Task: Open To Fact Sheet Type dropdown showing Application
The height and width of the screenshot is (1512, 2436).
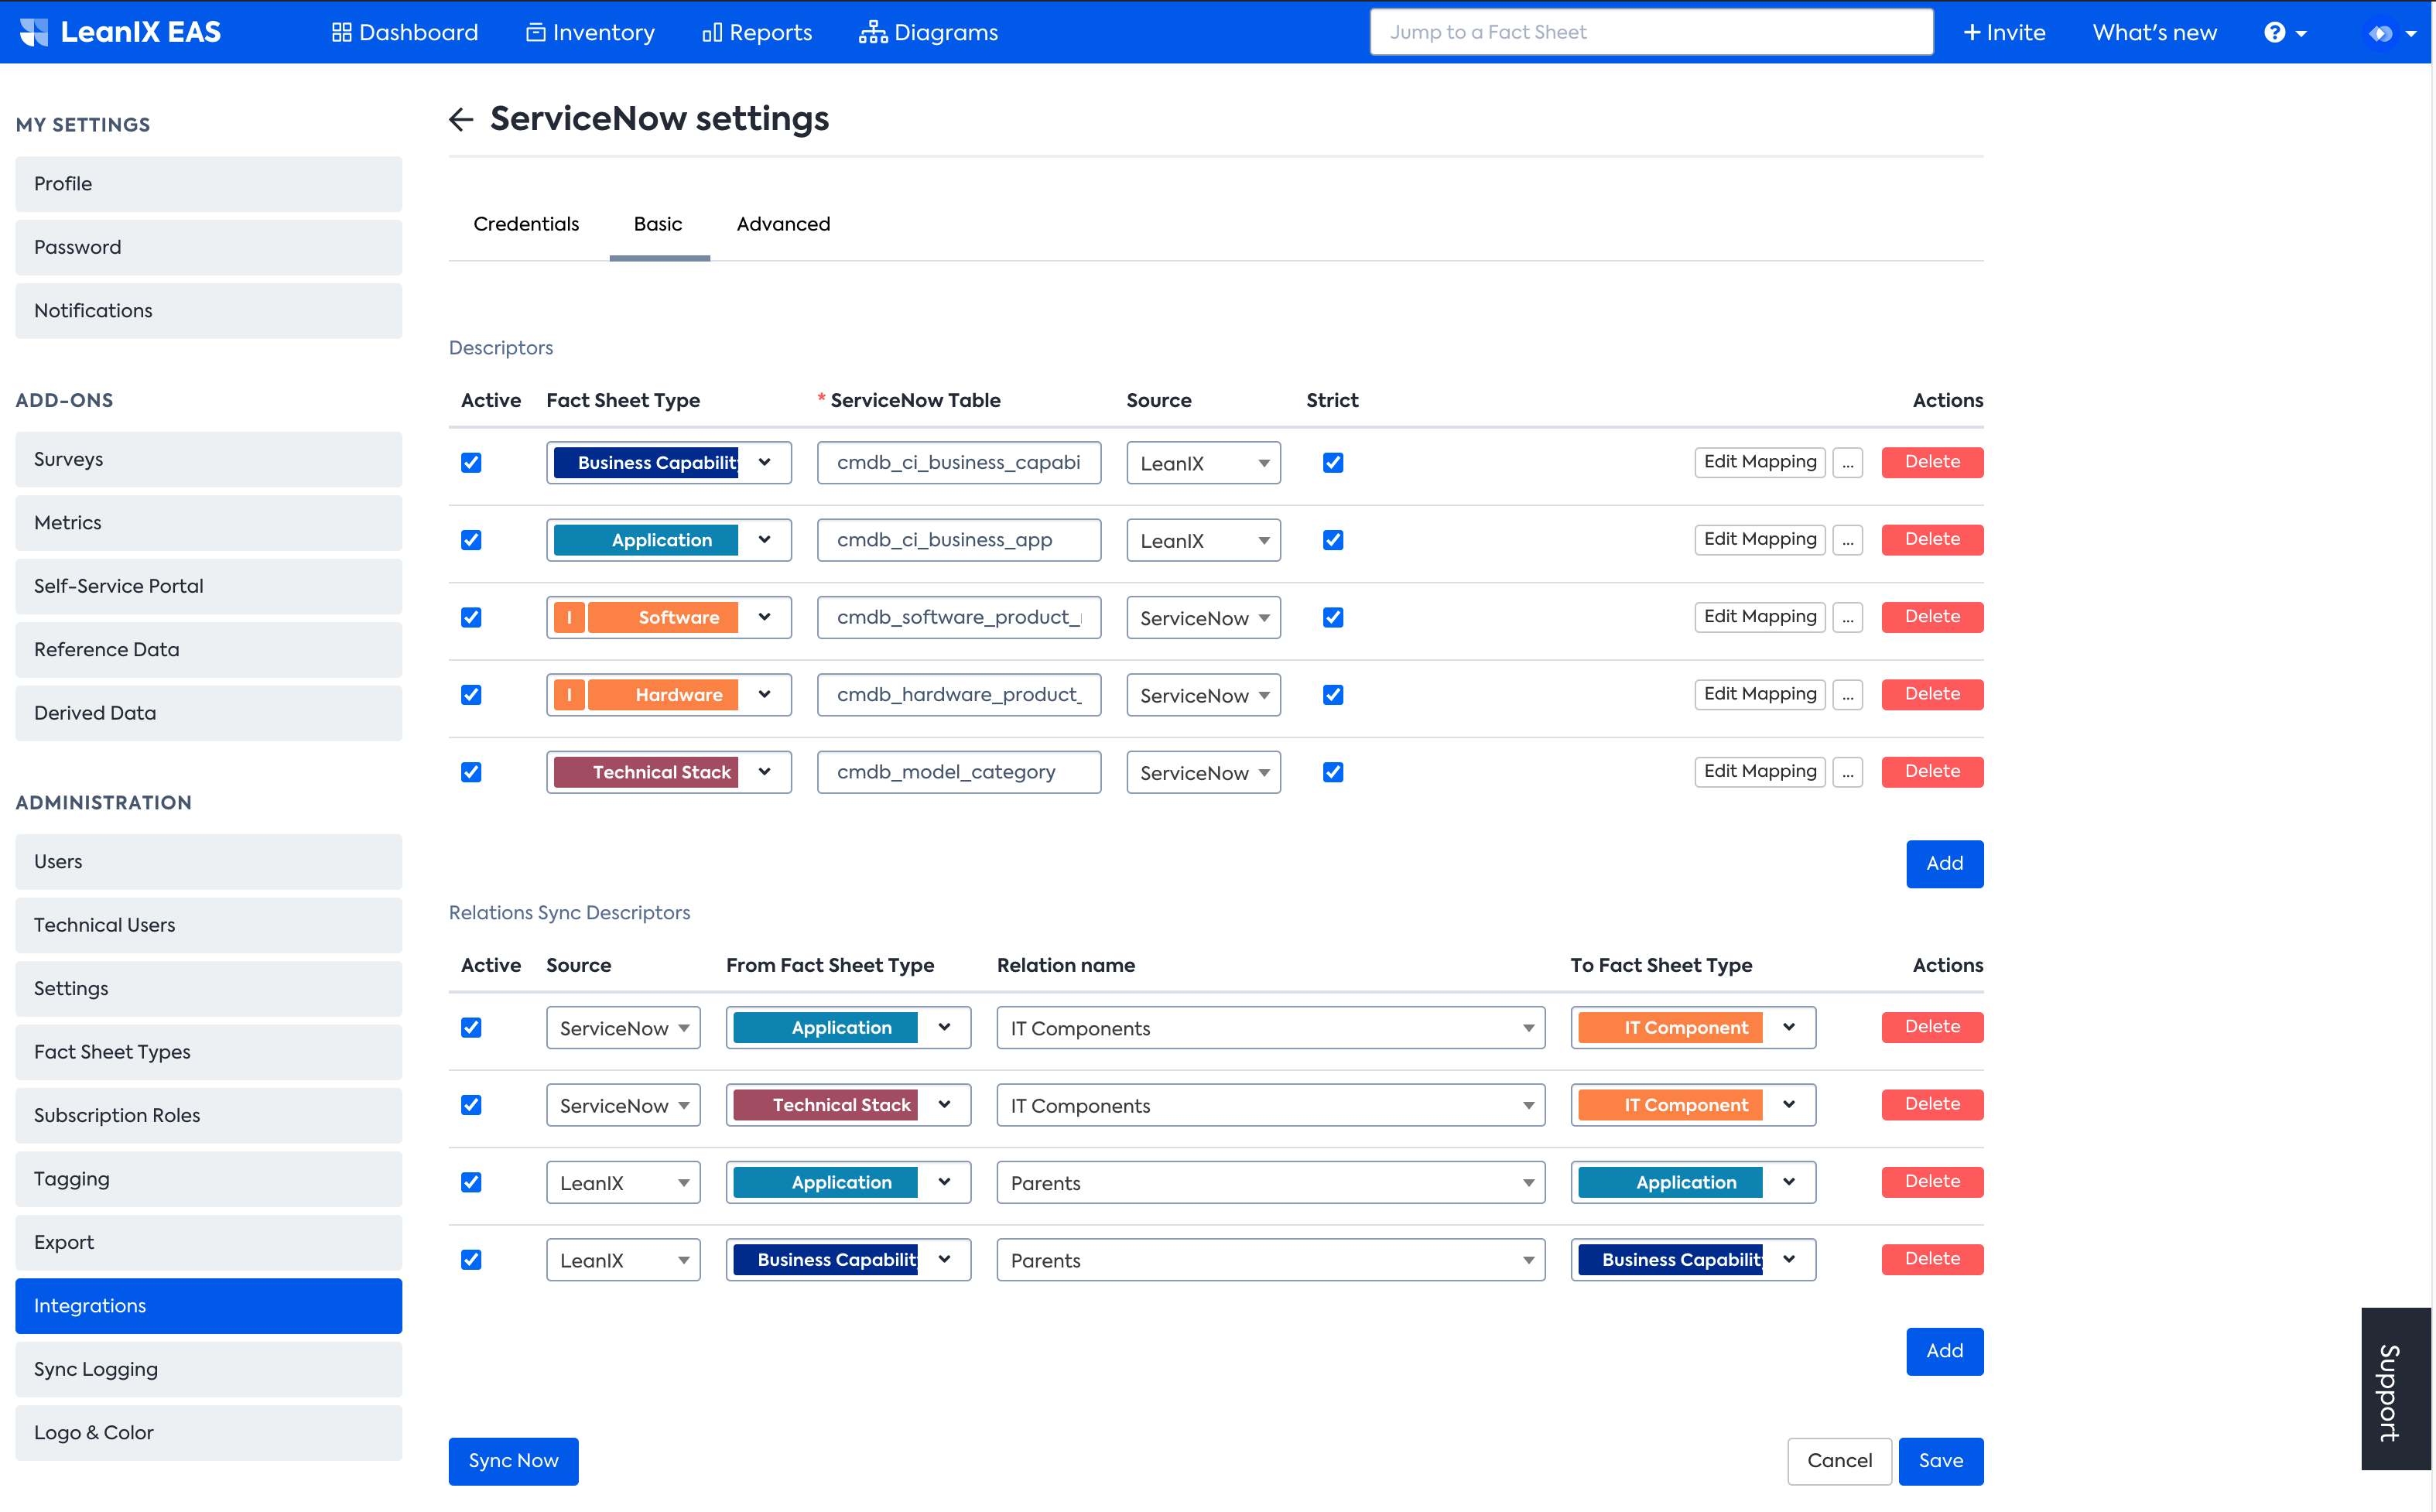Action: [x=1692, y=1182]
